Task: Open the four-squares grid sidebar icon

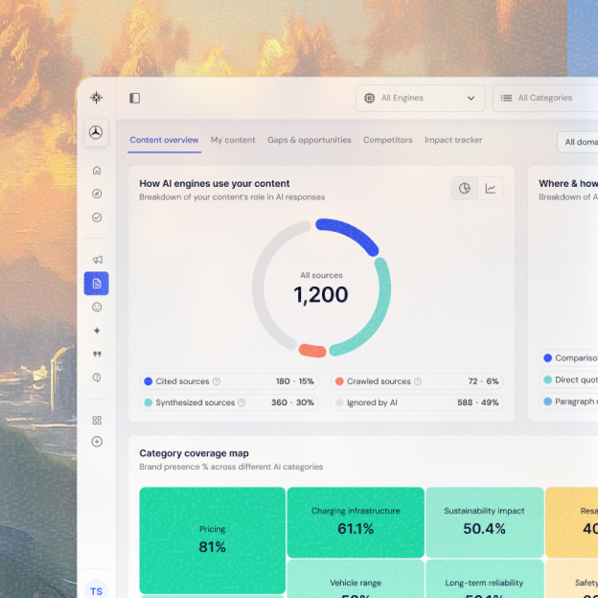Action: pyautogui.click(x=97, y=421)
